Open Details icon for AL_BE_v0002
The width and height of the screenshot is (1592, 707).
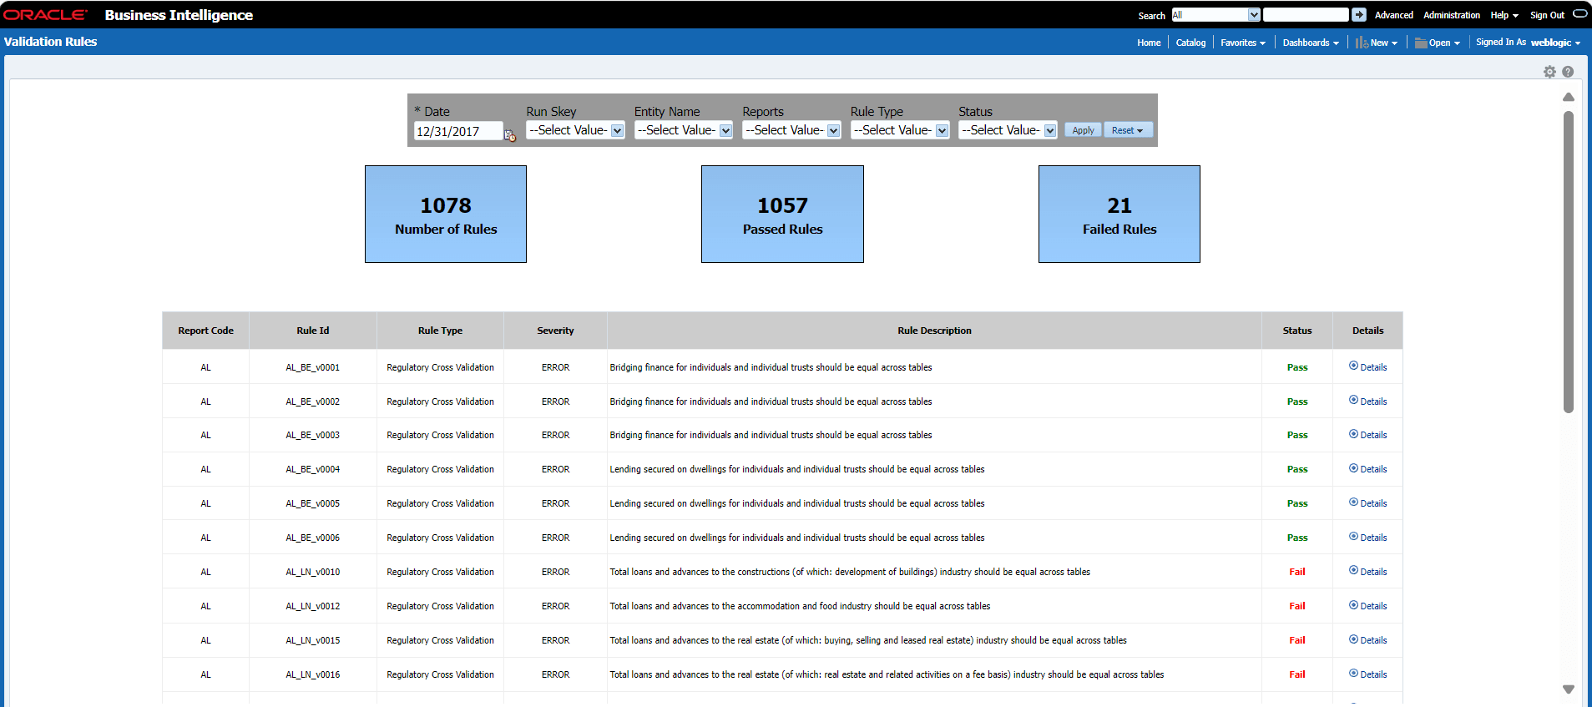[1353, 400]
